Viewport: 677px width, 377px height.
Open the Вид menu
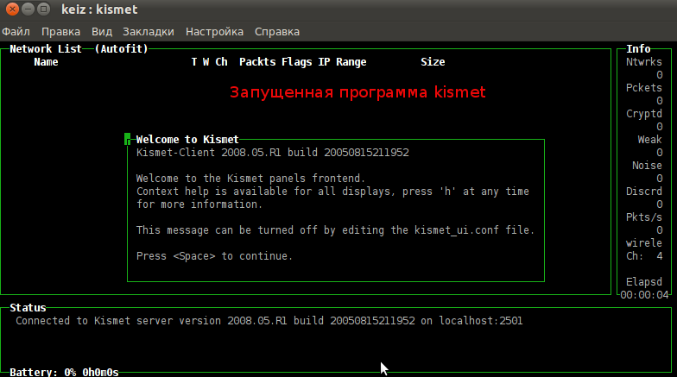point(102,31)
